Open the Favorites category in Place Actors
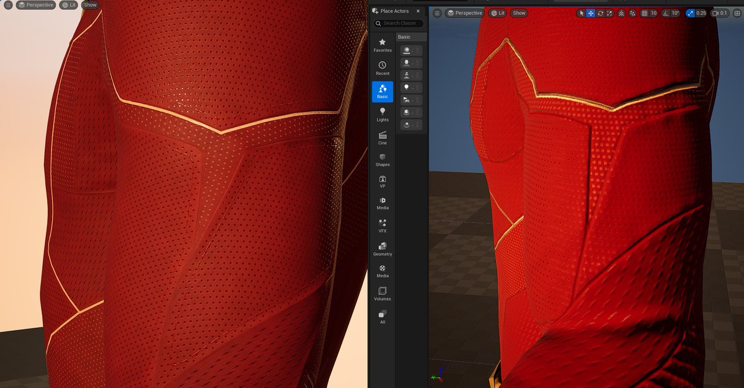 pos(383,45)
